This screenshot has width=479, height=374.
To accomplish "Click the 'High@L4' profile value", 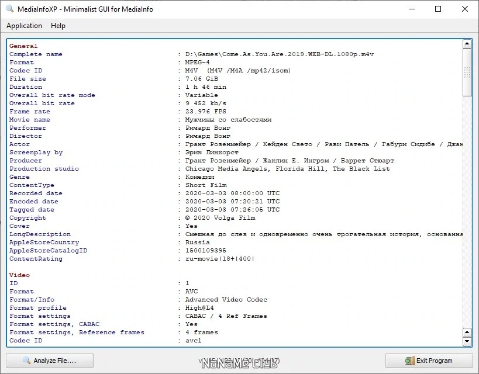I will 199,308.
